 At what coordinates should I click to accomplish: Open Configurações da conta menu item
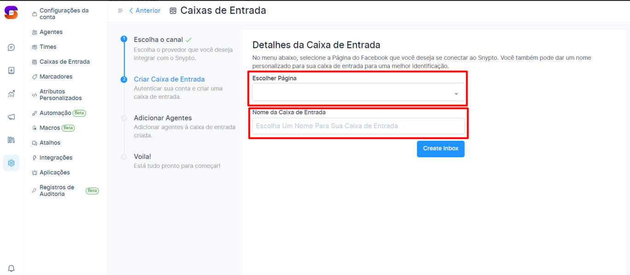65,14
